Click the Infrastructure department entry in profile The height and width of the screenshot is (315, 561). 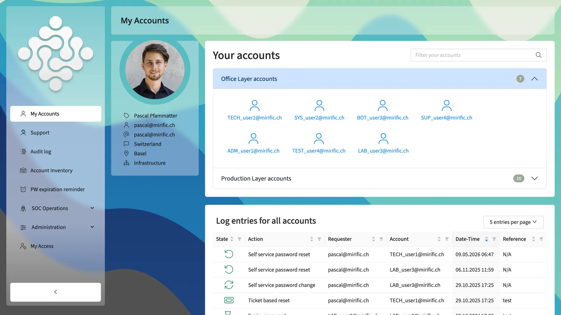coord(150,163)
